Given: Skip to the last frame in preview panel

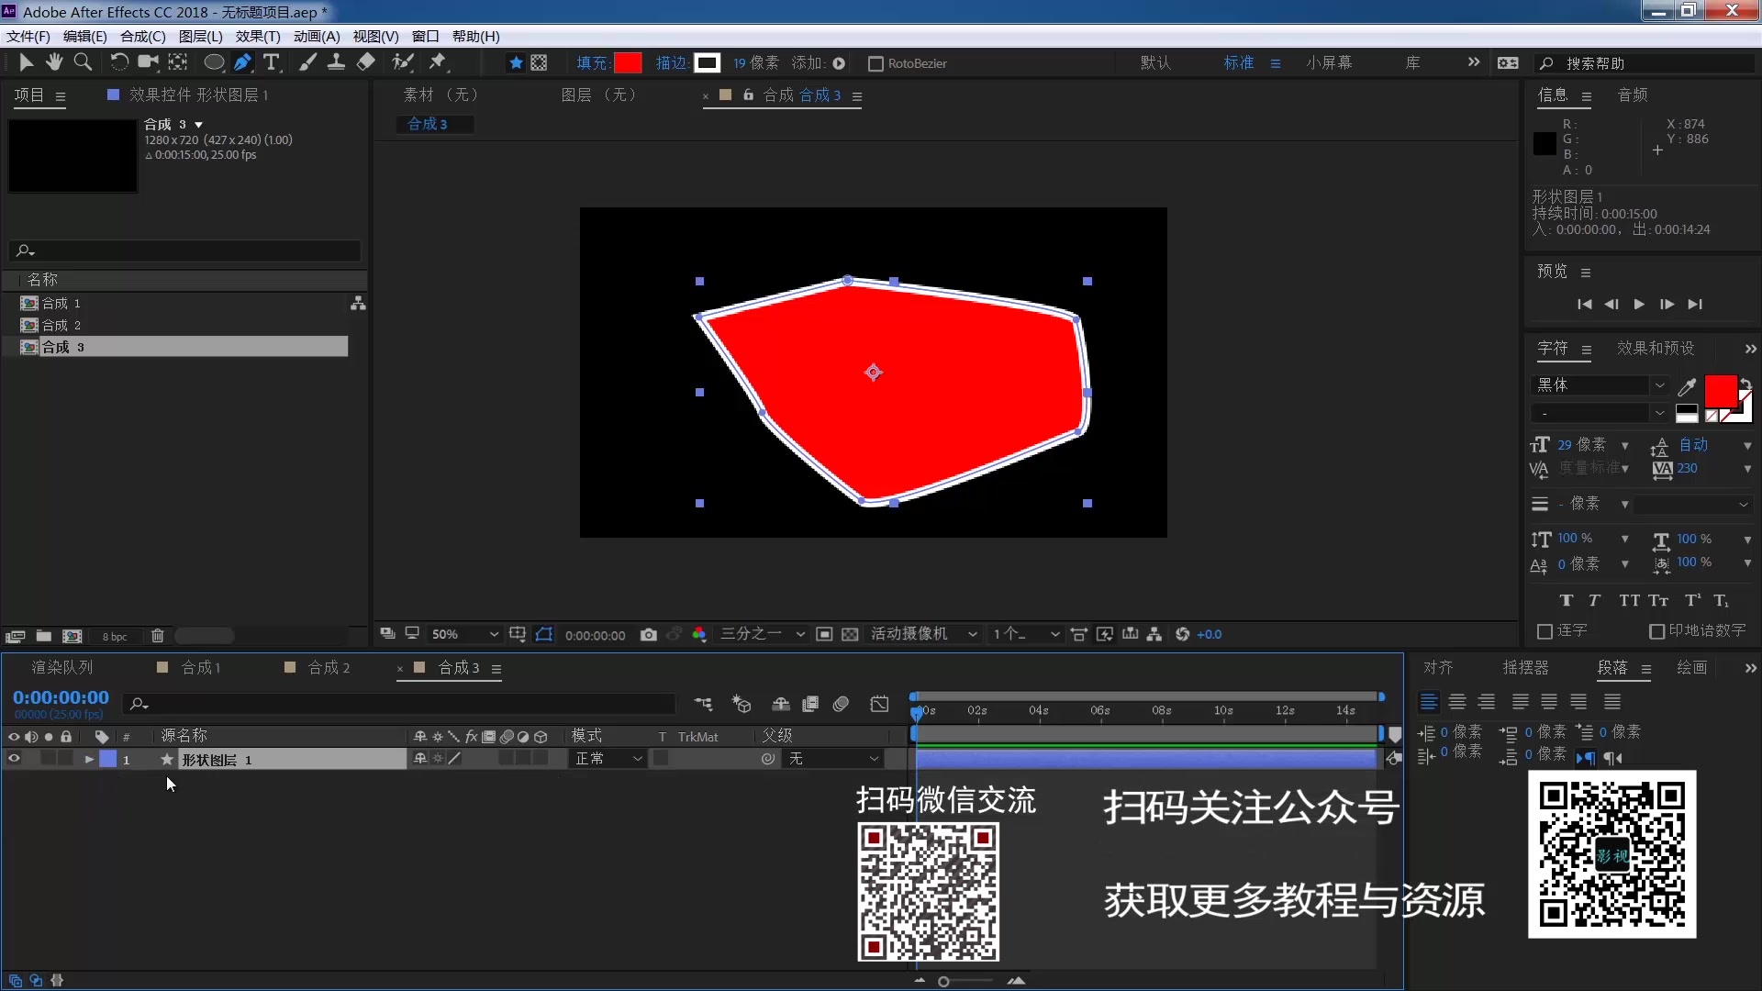Looking at the screenshot, I should (1695, 304).
